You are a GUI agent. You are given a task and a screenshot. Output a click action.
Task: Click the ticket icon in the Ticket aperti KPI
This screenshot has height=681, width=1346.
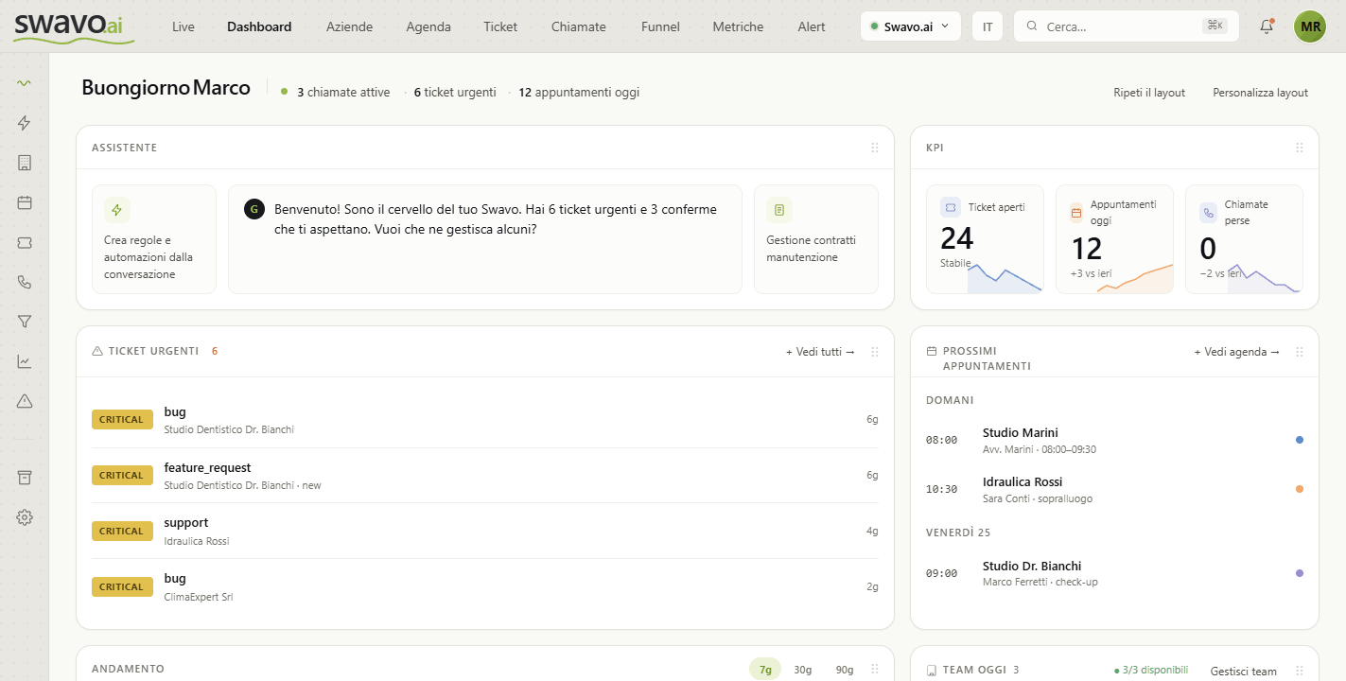[x=951, y=207]
